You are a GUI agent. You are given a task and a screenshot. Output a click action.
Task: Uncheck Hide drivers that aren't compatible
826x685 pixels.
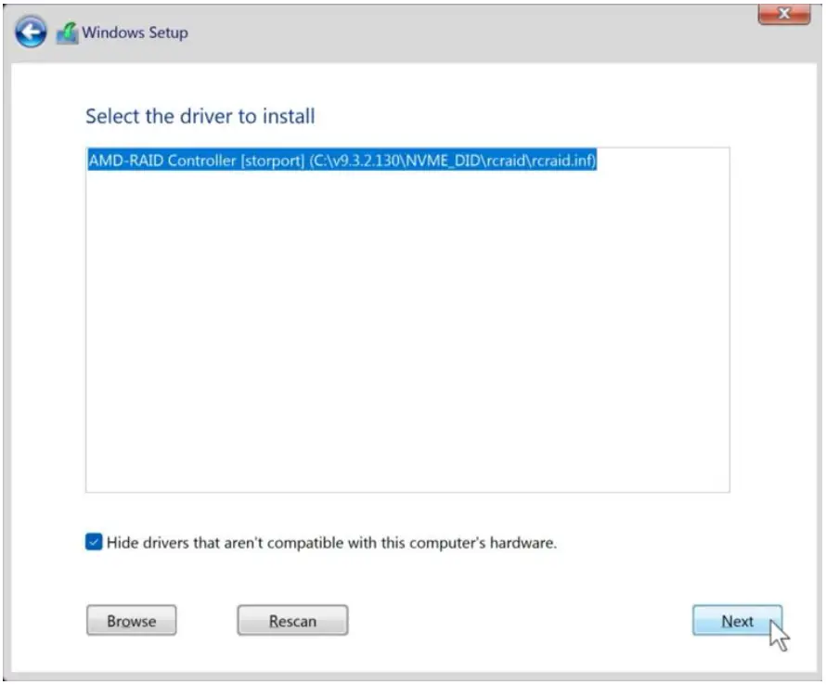pyautogui.click(x=94, y=542)
